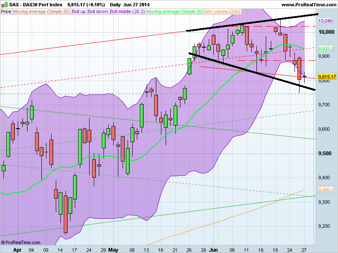Click the green 9,932.2 moving average value label
The height and width of the screenshot is (253, 338).
(326, 48)
